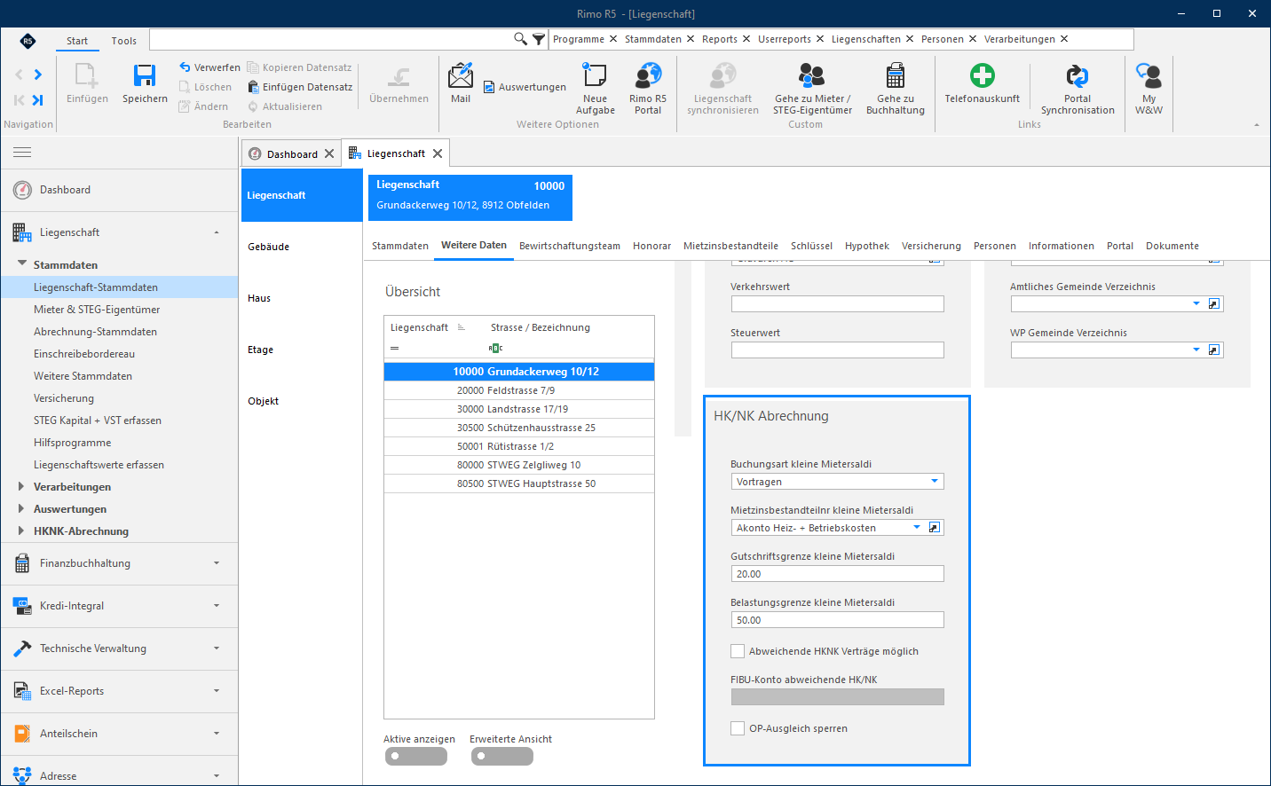Click the filter funnel icon
Screen dimensions: 1271x786
pyautogui.click(x=538, y=39)
